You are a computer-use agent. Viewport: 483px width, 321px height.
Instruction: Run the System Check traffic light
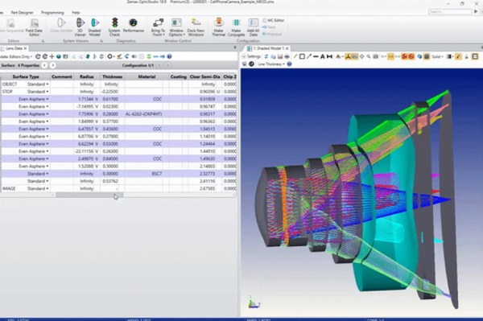point(114,27)
